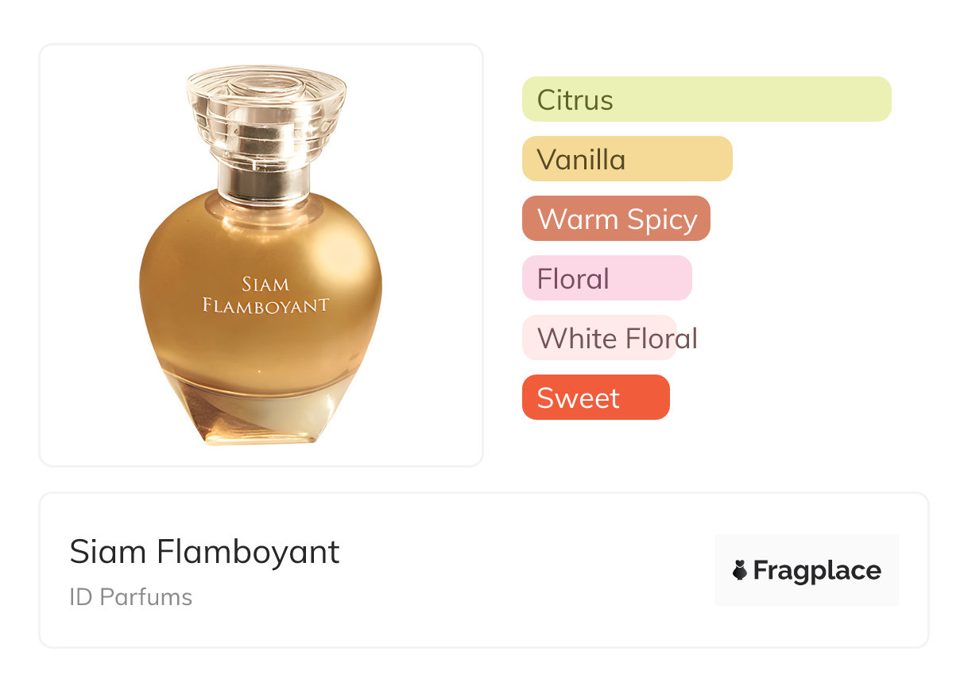Click the fragrance info card
Image resolution: width=968 pixels, height=687 pixels.
coord(484,570)
